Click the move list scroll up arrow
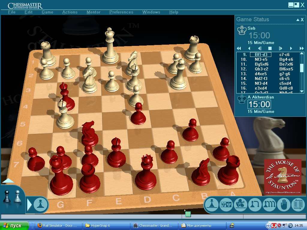307x230 pixels. (x=302, y=54)
